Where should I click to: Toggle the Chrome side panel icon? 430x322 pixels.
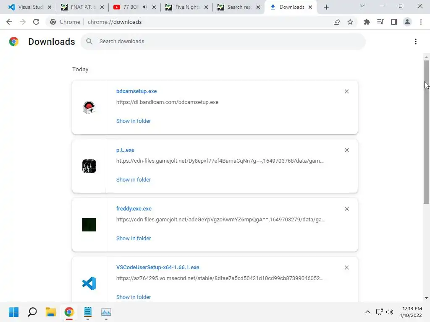[394, 22]
